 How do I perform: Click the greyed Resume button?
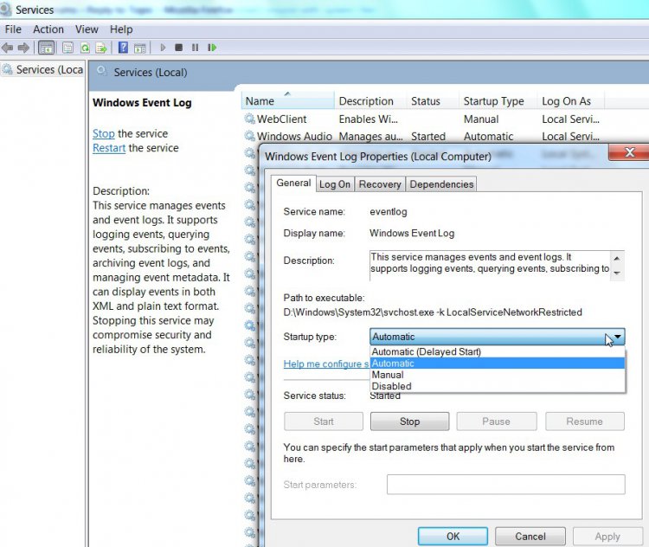coord(584,422)
